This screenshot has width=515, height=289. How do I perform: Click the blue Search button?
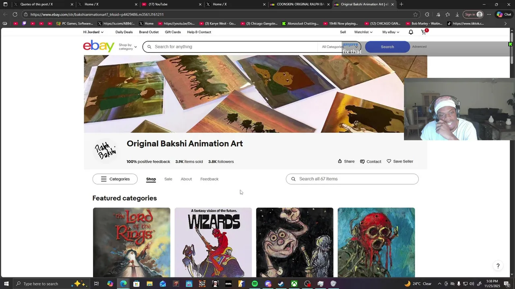point(387,47)
